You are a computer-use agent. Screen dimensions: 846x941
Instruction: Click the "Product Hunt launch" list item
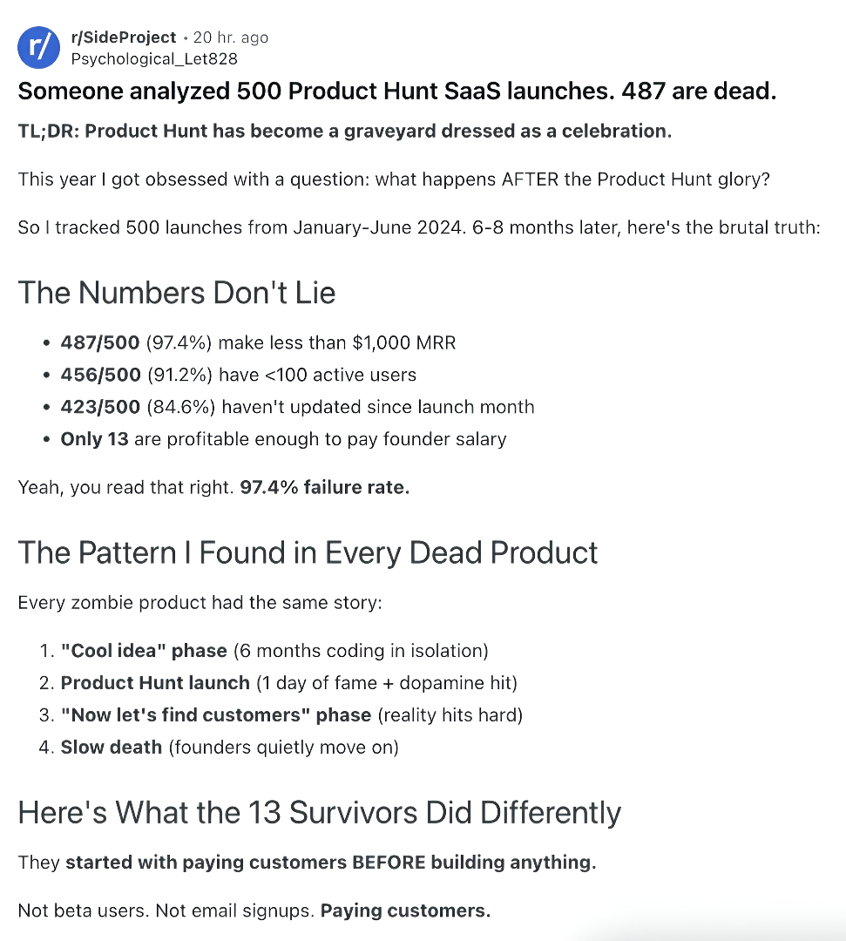coord(155,683)
